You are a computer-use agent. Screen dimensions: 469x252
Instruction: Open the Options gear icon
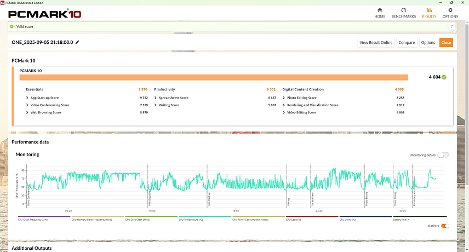click(450, 10)
